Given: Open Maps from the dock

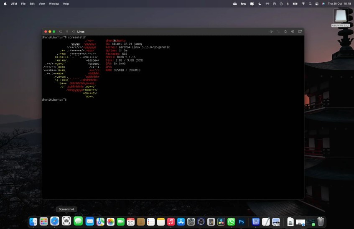Looking at the screenshot, I should tap(100, 221).
